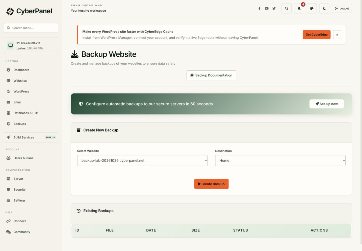Click the page vertical scrollbar
The height and width of the screenshot is (251, 362).
pyautogui.click(x=361, y=122)
